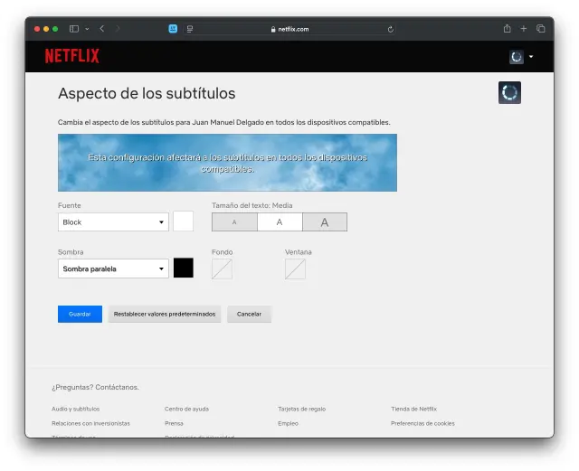Open the Safari share menu
The image size is (579, 471).
coord(507,29)
